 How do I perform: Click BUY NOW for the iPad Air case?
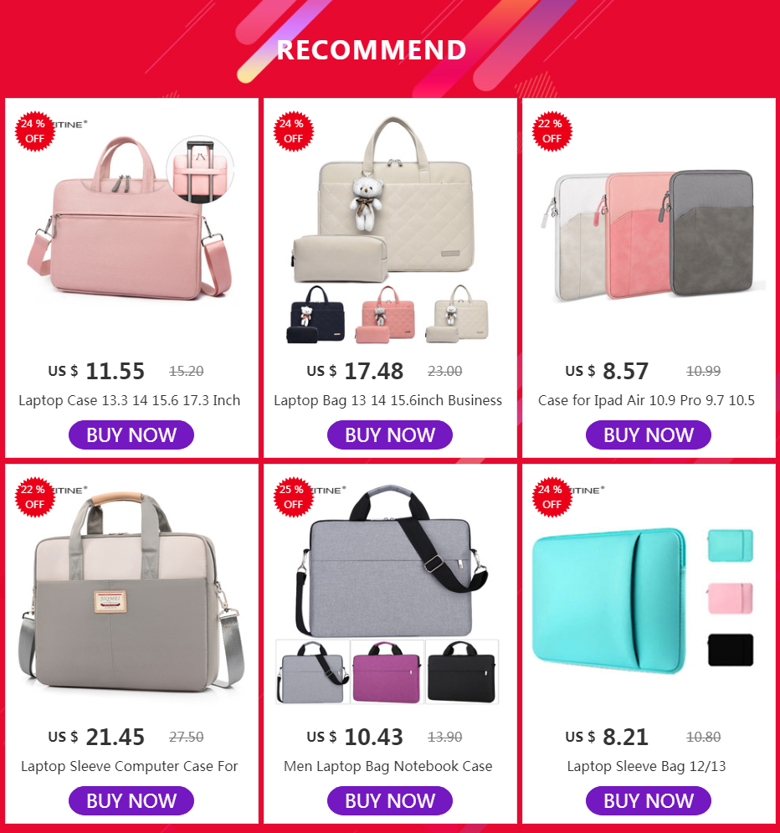tap(649, 434)
